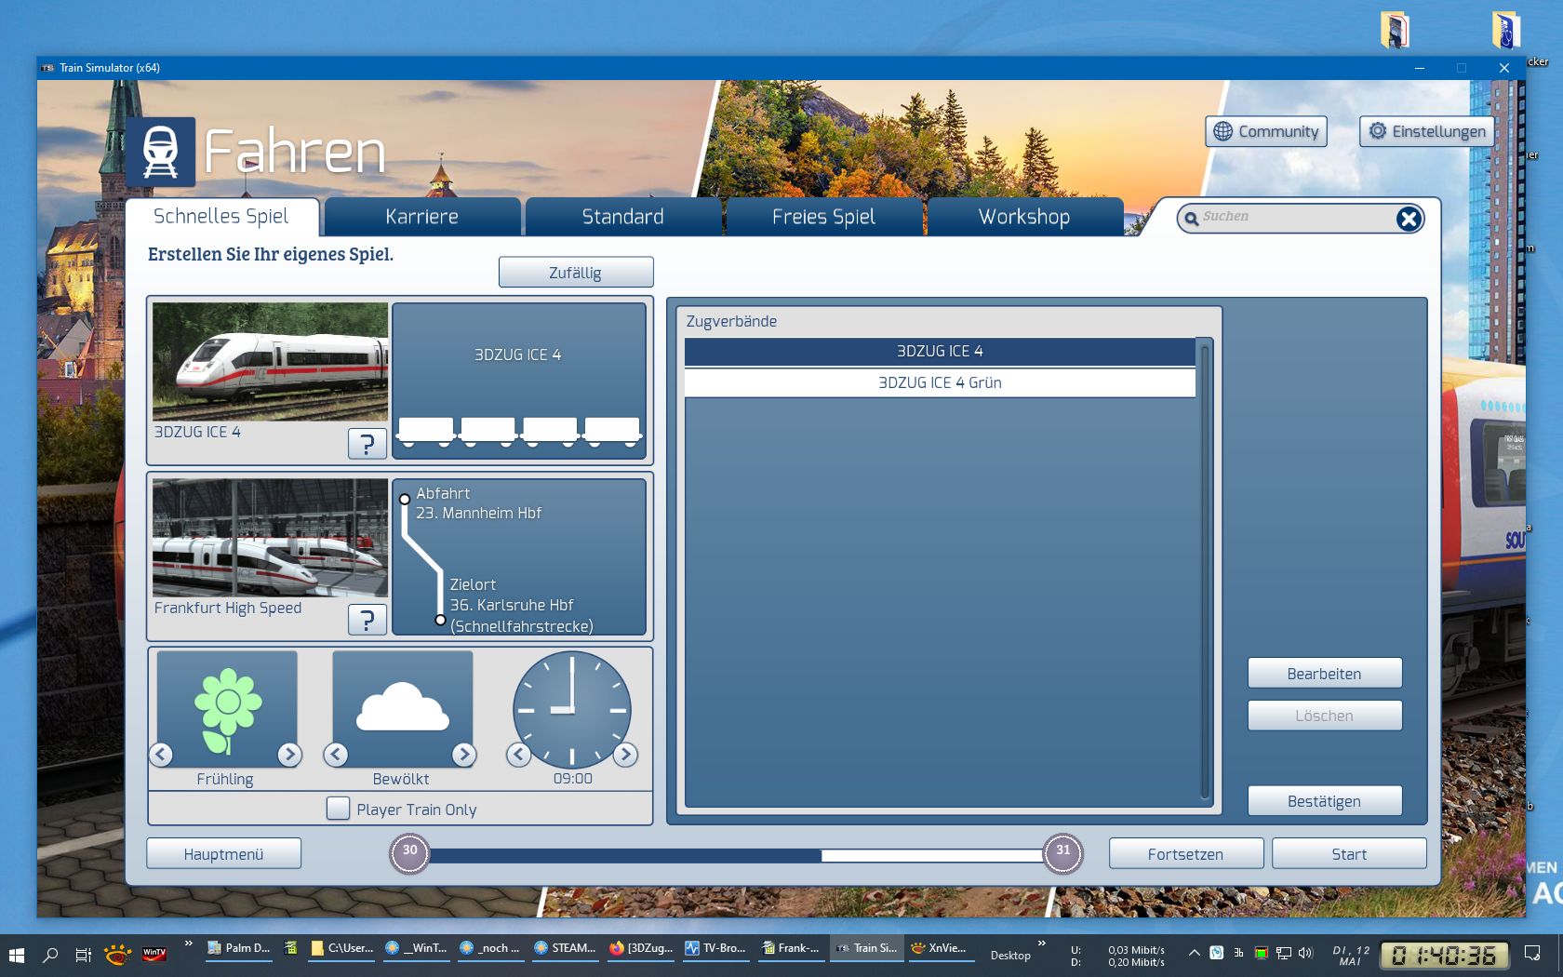Switch to the Karriere tab

[422, 217]
